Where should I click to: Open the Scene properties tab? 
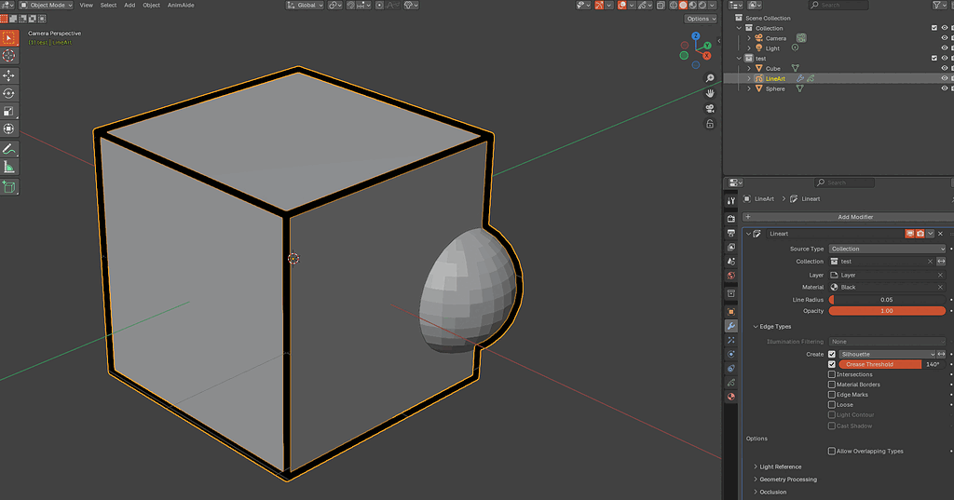pos(730,261)
